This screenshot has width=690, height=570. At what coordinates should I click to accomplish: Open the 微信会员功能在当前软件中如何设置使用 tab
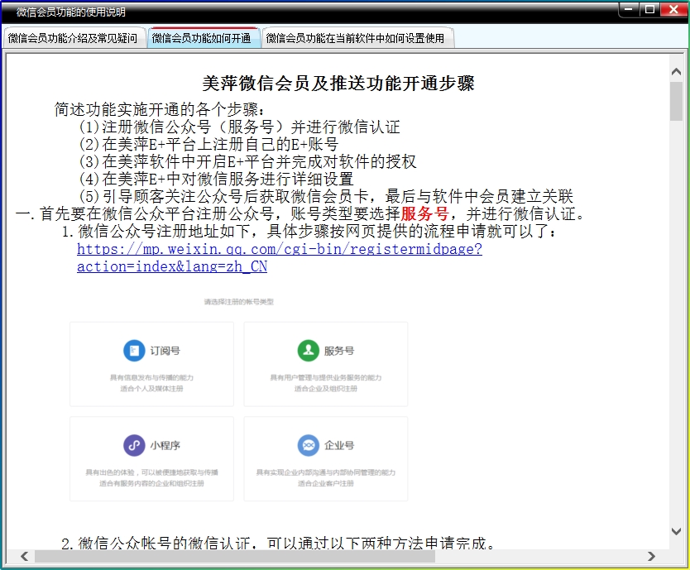355,38
